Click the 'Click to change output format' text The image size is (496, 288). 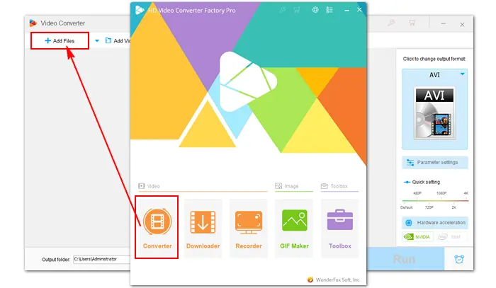click(434, 59)
